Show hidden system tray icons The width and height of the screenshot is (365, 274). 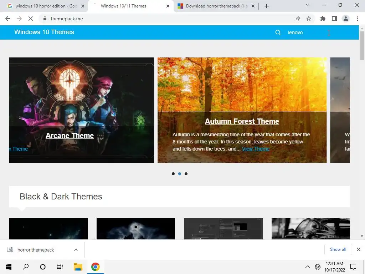click(308, 267)
